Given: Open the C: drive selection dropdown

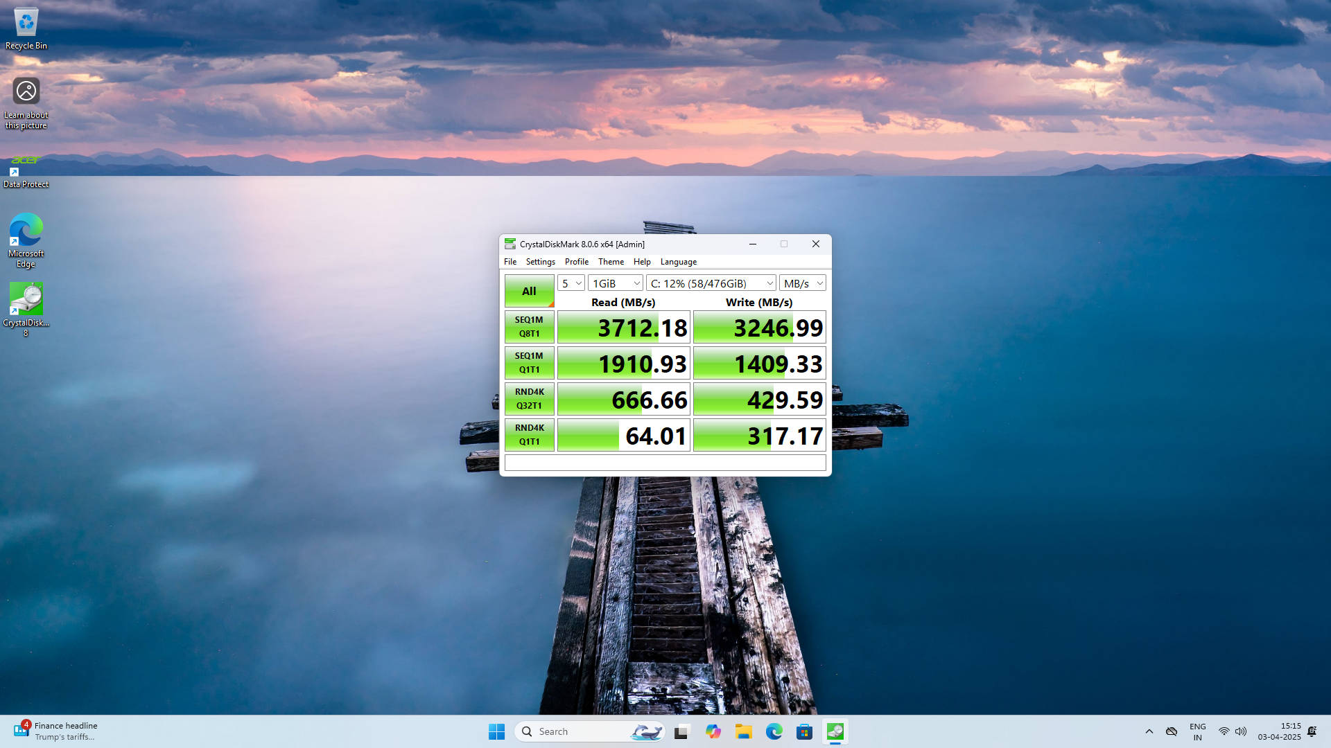Looking at the screenshot, I should click(711, 283).
